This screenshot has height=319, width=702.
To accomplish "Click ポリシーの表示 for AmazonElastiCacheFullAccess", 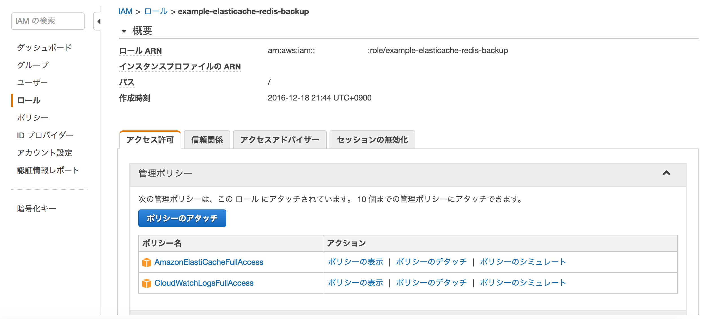I will coord(356,262).
